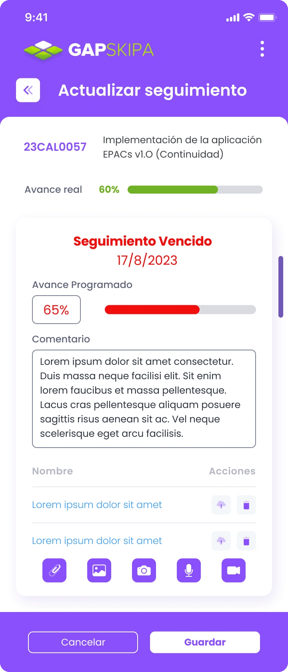Open the three-dot overflow menu
Viewport: 288px width, 672px height.
tap(262, 49)
